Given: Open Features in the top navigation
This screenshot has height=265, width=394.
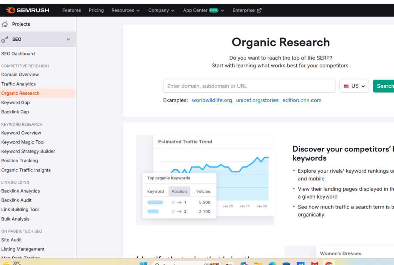Looking at the screenshot, I should [x=72, y=10].
